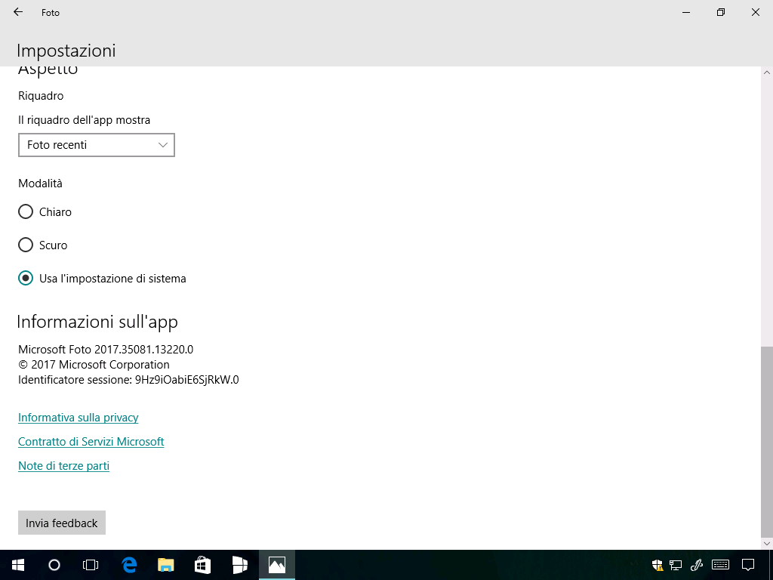Click the 'Informazioni sull'app' heading
The height and width of the screenshot is (580, 773).
point(97,322)
